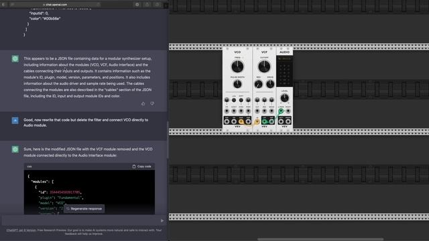
Task: Click the VCF module title
Action: click(x=264, y=52)
